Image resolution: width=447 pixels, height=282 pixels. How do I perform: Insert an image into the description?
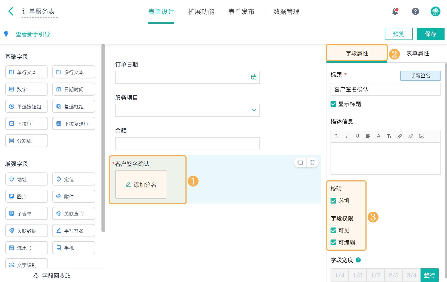pos(421,136)
